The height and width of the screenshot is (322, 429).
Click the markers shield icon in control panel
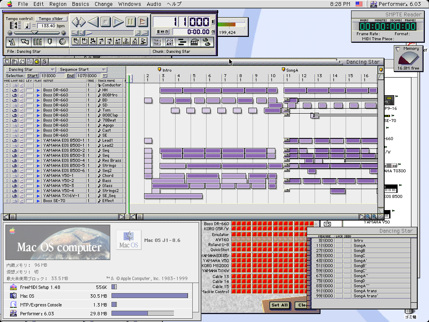click(x=50, y=42)
